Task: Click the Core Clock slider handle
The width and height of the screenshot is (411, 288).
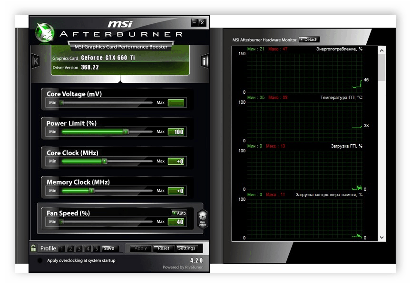Action: 104,161
